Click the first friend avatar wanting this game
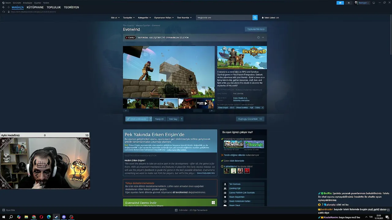The height and width of the screenshot is (220, 392). click(227, 171)
